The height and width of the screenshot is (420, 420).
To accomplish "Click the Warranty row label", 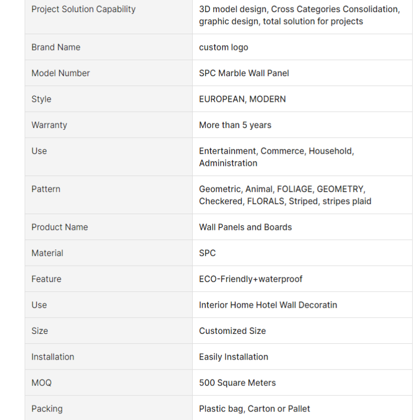I will coord(49,125).
